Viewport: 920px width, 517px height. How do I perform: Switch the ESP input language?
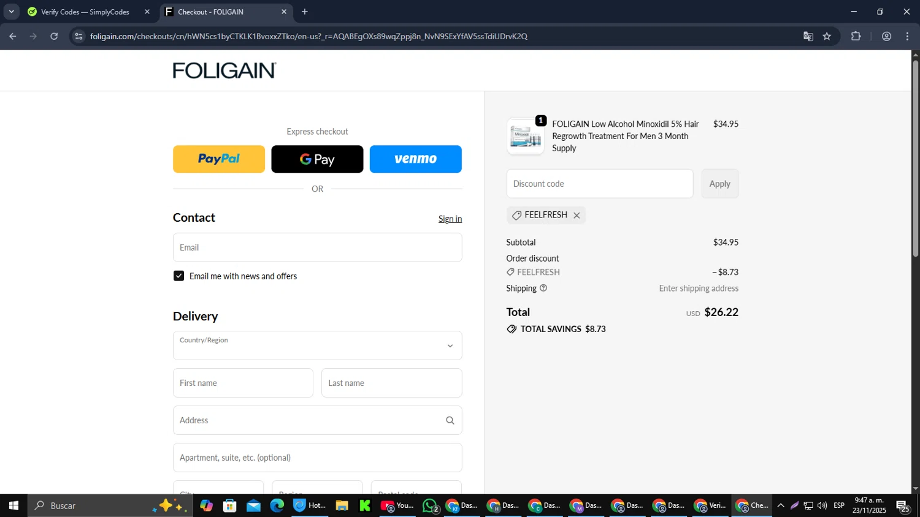pos(839,505)
